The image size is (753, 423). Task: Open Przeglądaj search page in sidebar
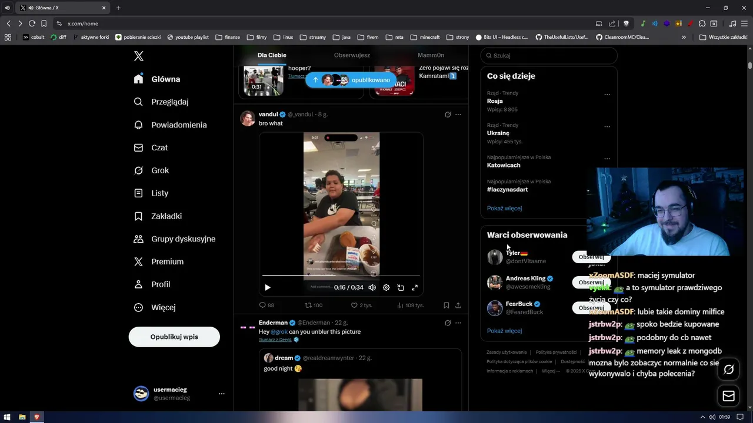click(161, 102)
